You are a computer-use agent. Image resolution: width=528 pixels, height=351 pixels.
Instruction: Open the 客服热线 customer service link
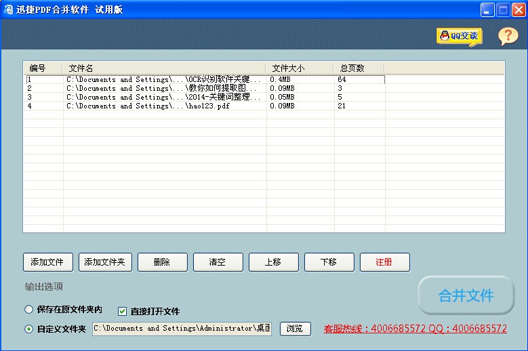tap(415, 329)
